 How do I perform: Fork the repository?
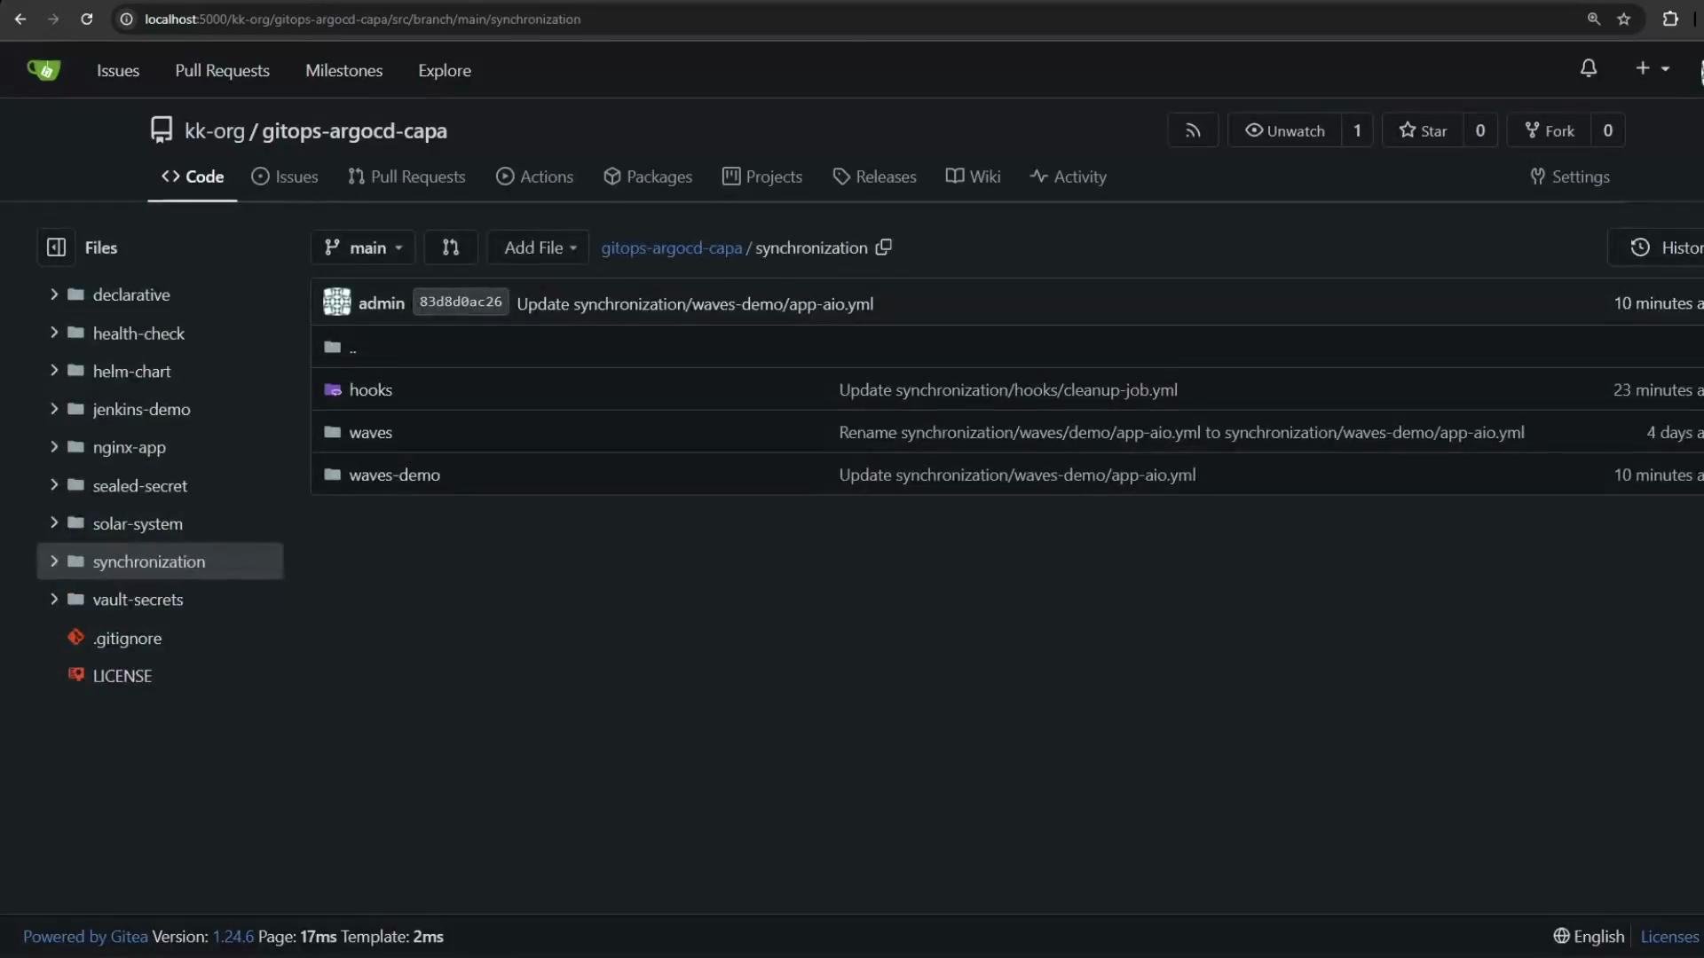[x=1550, y=130]
